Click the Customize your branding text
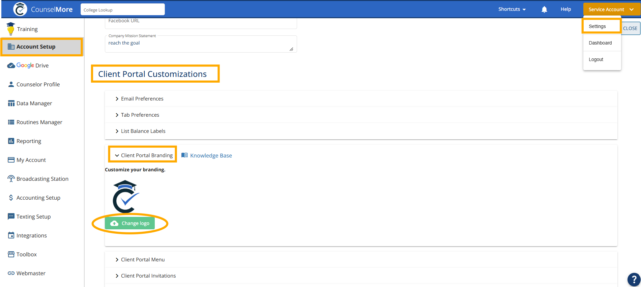The width and height of the screenshot is (641, 287). 135,170
